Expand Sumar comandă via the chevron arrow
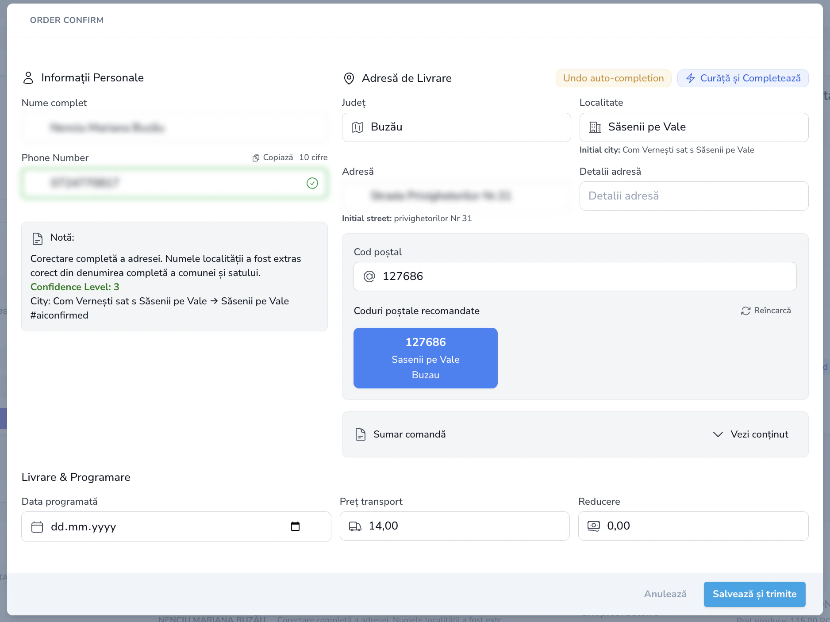The width and height of the screenshot is (830, 622). [x=718, y=434]
